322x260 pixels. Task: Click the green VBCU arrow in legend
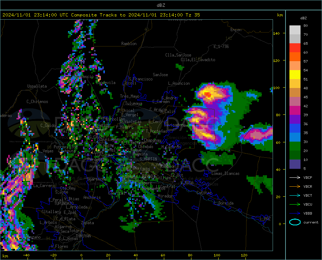(295, 205)
